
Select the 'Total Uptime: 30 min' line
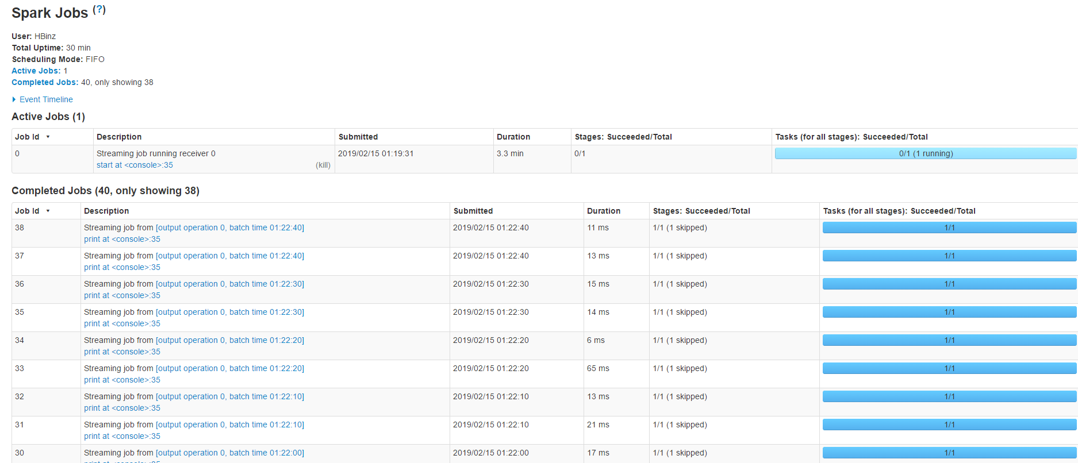click(x=51, y=48)
